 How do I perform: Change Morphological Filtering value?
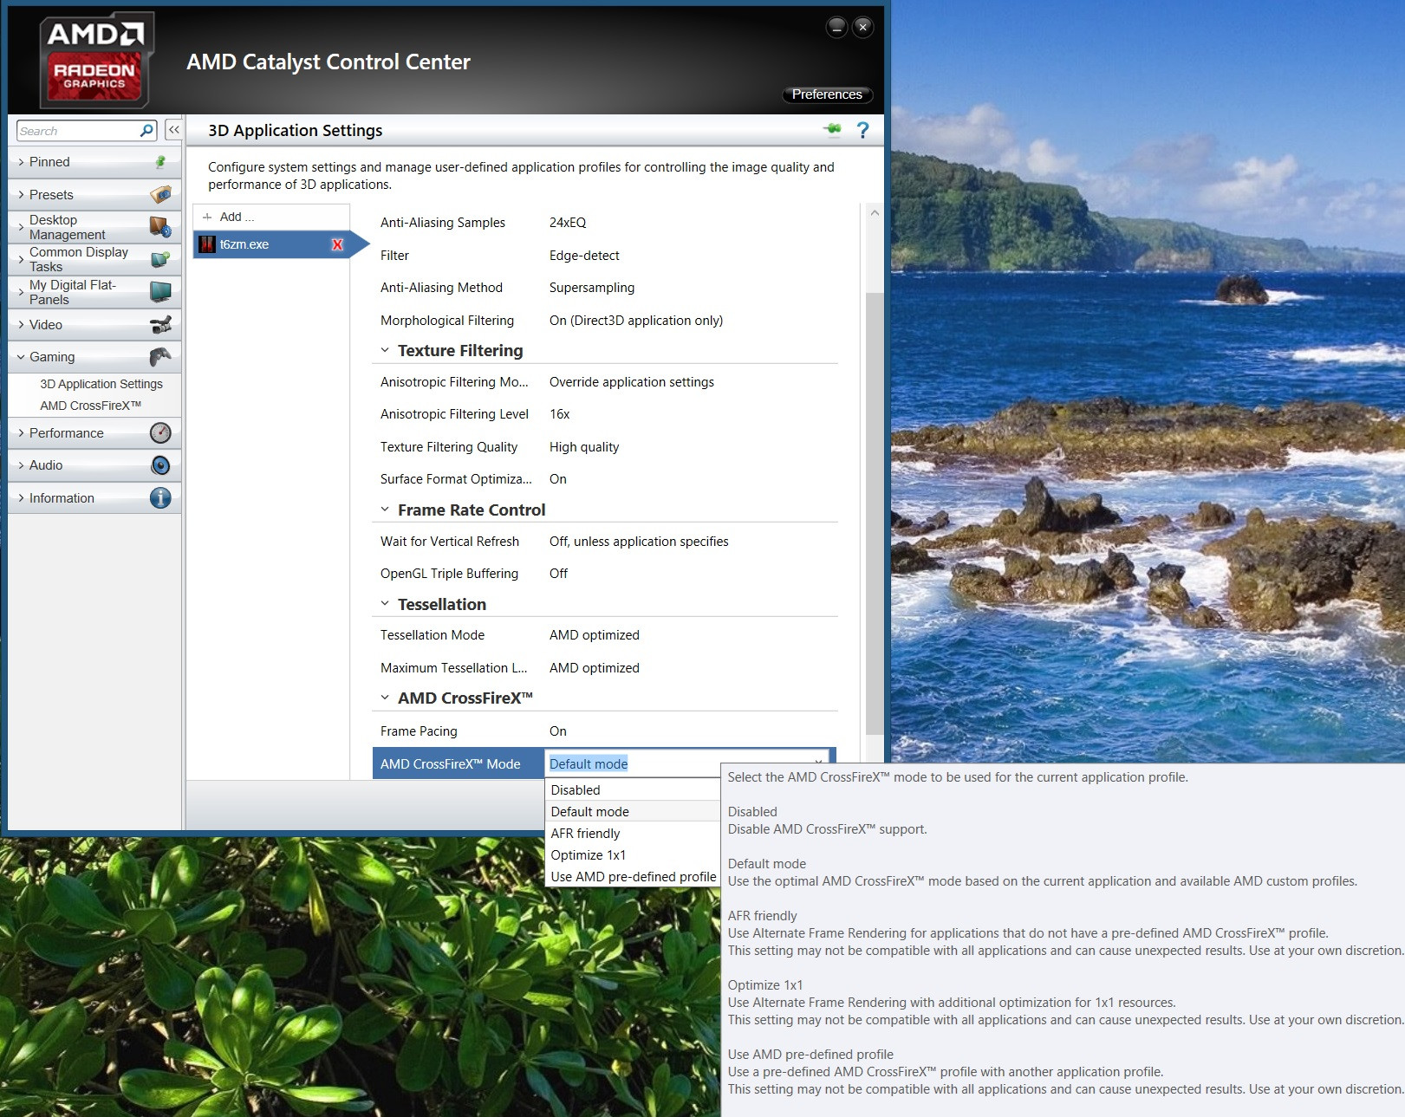coord(636,321)
